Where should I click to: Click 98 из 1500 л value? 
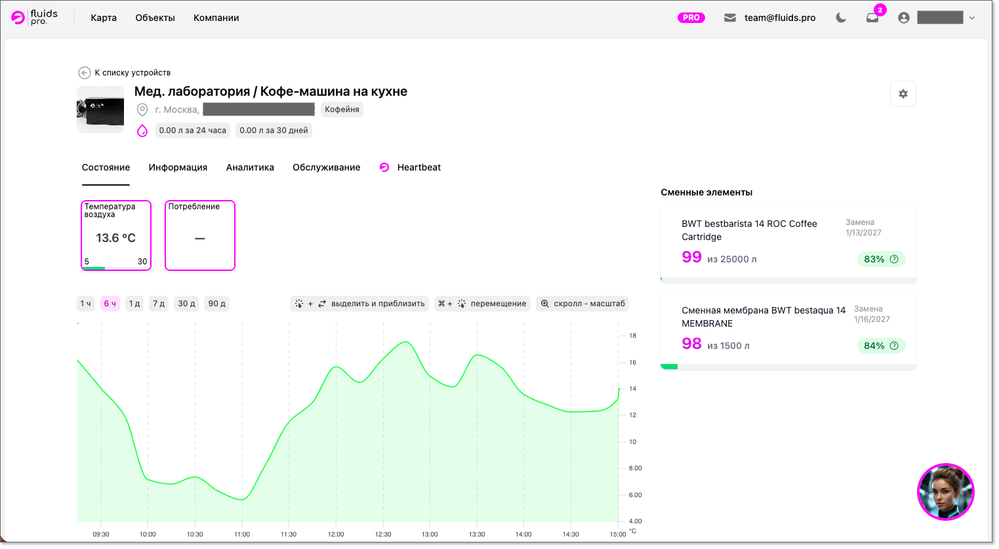(x=716, y=344)
